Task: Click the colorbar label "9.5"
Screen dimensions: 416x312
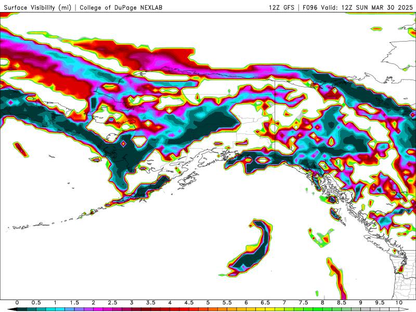Action: (x=380, y=303)
